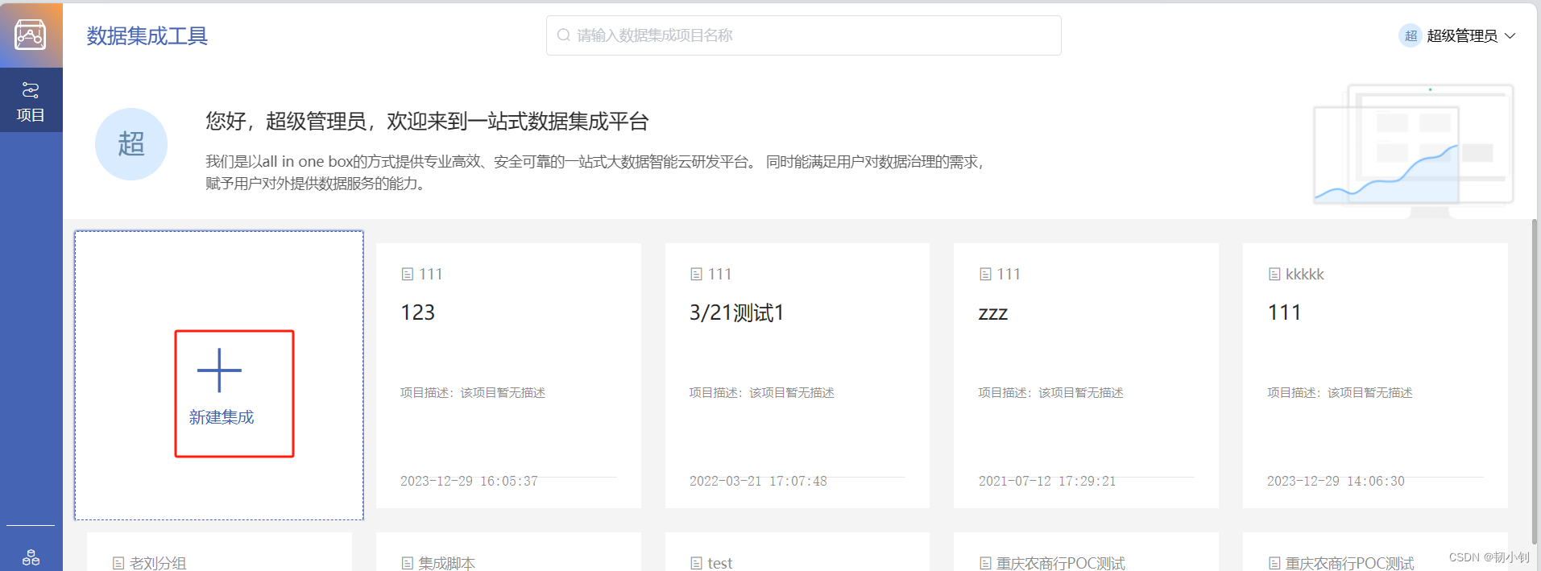The height and width of the screenshot is (571, 1541).
Task: Open the 老刘分组 card
Action: click(219, 552)
